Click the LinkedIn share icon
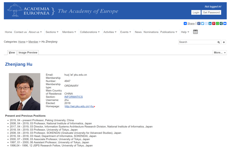Viewport: 231px width, 150px height. tap(210, 23)
